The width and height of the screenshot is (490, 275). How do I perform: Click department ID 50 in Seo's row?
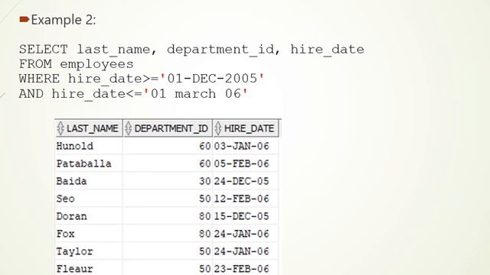(x=205, y=199)
